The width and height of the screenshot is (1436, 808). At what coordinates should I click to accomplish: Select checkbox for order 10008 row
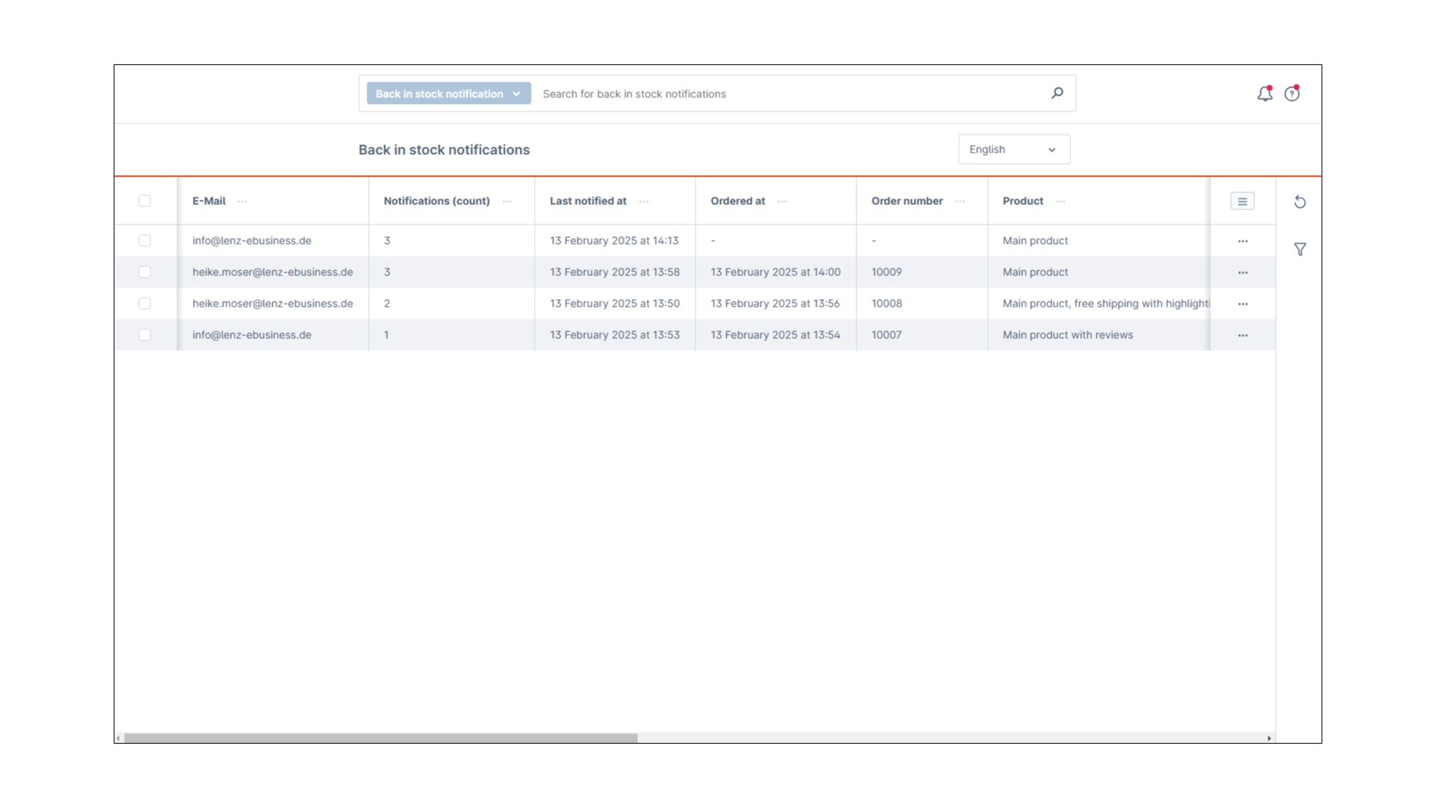144,303
